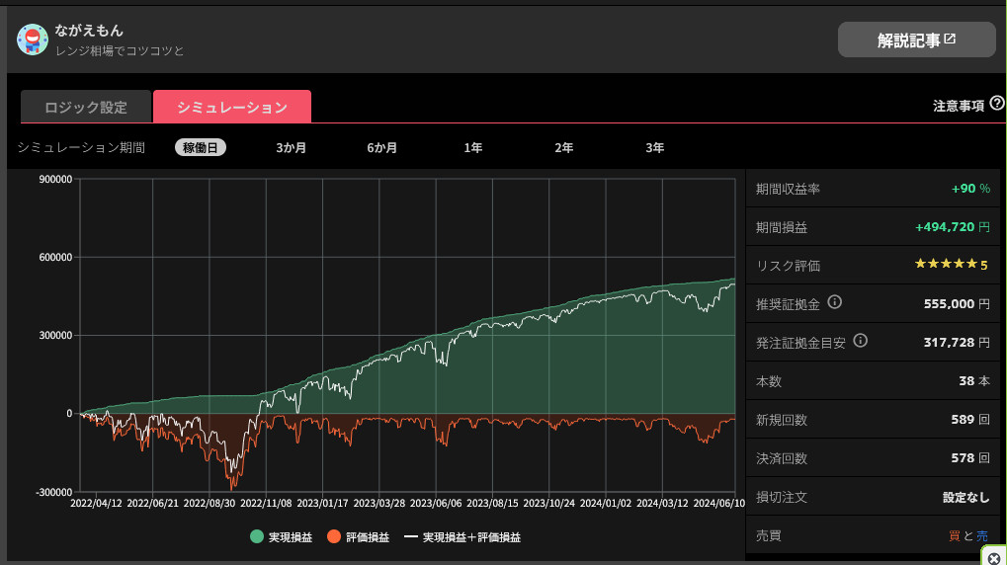Viewport: 1007px width, 565px height.
Task: Click the close icon at bottom-right corner
Action: point(994,559)
